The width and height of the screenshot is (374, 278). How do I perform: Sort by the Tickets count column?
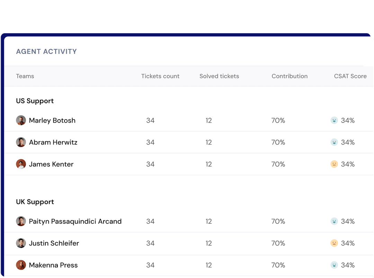coord(160,76)
